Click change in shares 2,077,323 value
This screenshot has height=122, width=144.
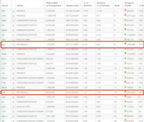coord(131,16)
